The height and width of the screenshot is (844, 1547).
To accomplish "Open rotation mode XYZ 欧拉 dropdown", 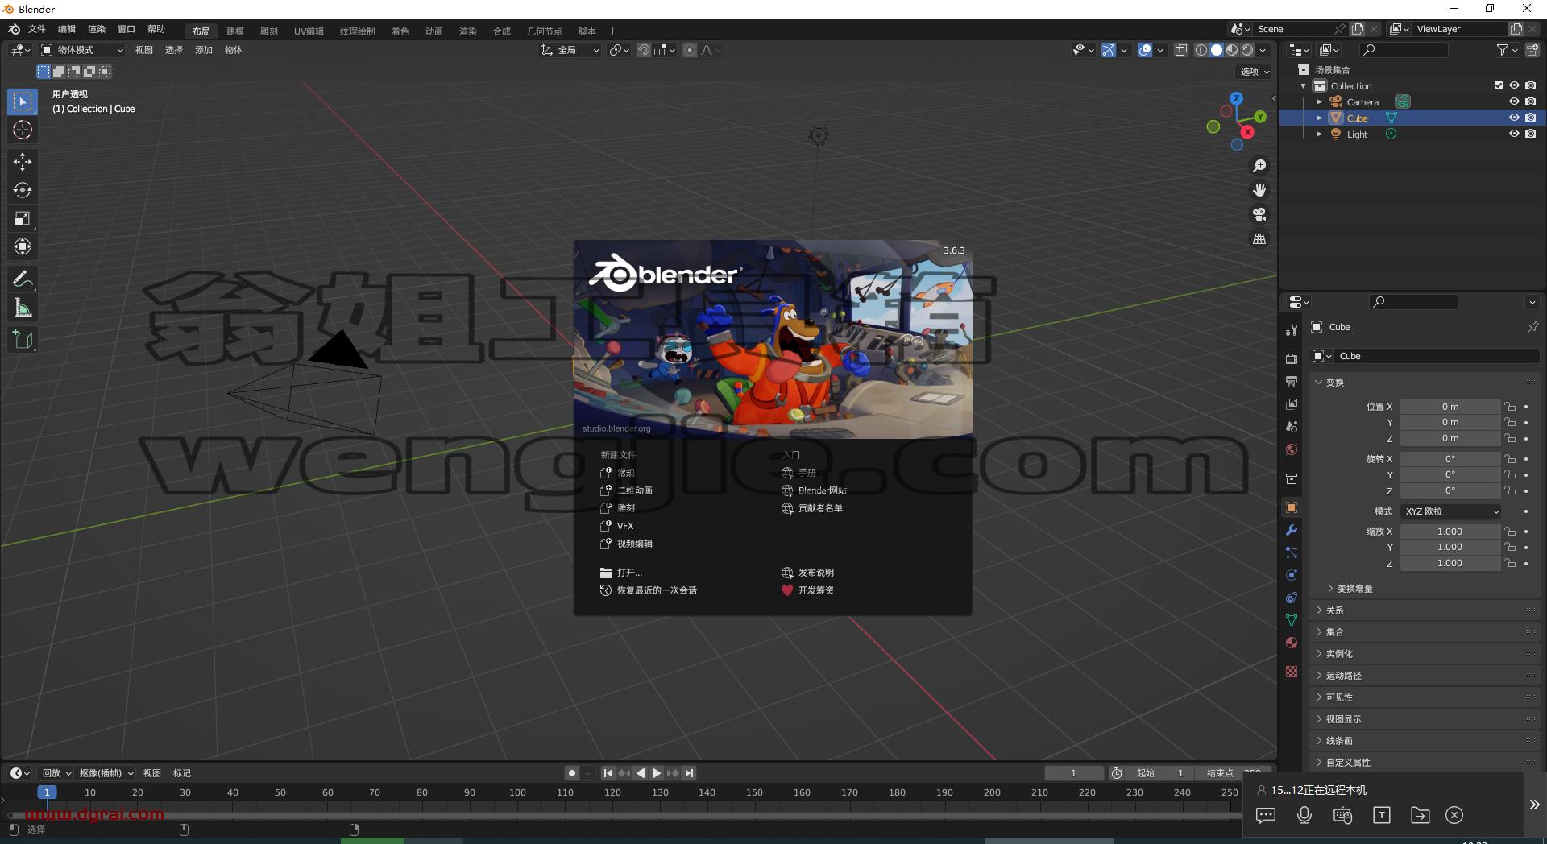I will (x=1451, y=511).
